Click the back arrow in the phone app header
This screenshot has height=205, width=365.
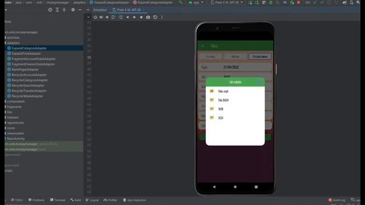[203, 46]
